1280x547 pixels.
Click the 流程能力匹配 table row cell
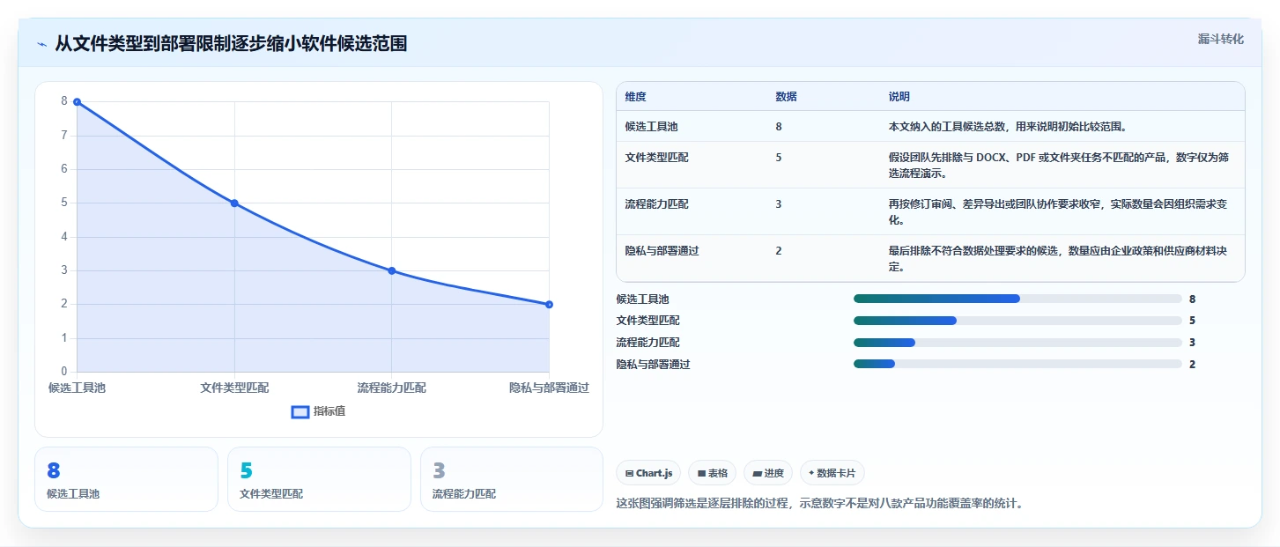click(657, 204)
